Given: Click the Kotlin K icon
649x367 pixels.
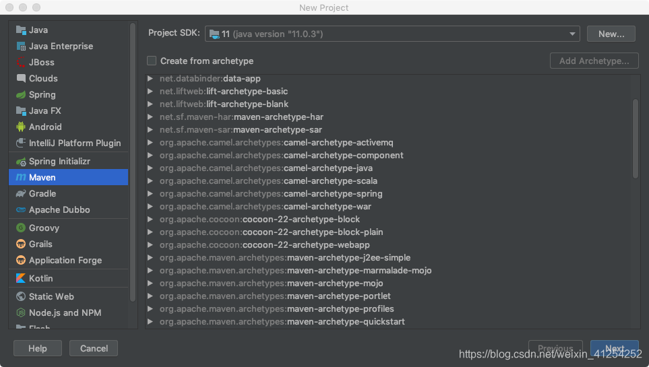Looking at the screenshot, I should [x=21, y=278].
